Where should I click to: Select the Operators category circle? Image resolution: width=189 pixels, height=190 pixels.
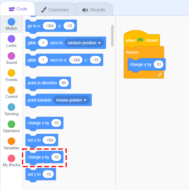point(11,124)
